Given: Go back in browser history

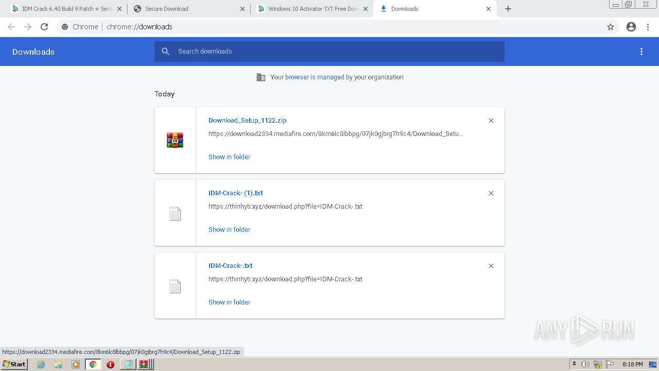Looking at the screenshot, I should (x=11, y=27).
